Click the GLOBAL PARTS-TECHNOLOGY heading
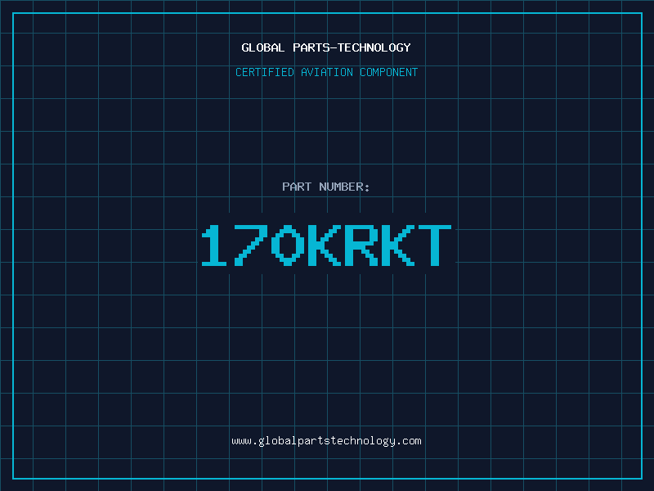 coord(326,47)
